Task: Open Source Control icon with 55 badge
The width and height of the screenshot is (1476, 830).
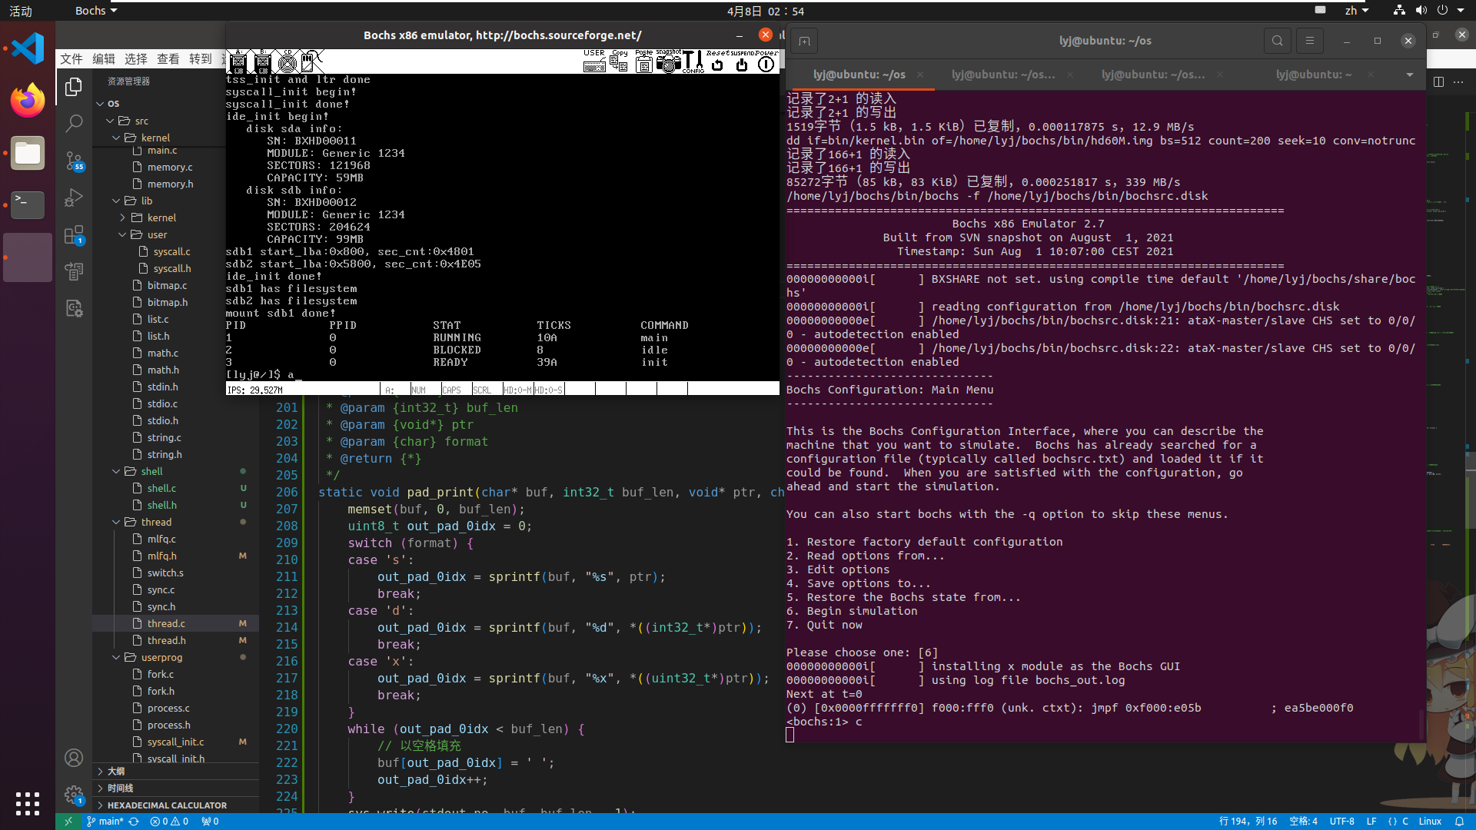Action: [74, 161]
